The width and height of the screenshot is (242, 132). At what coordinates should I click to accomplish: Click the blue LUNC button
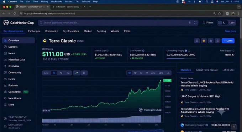click(x=228, y=41)
